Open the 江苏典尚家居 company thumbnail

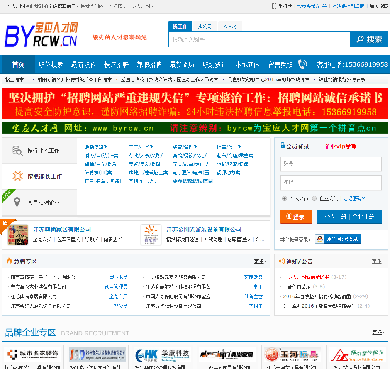point(18,235)
